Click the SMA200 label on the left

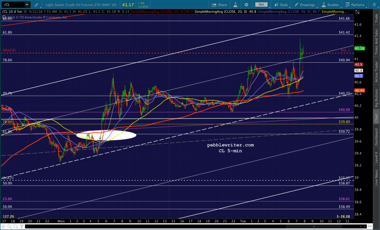[9, 50]
